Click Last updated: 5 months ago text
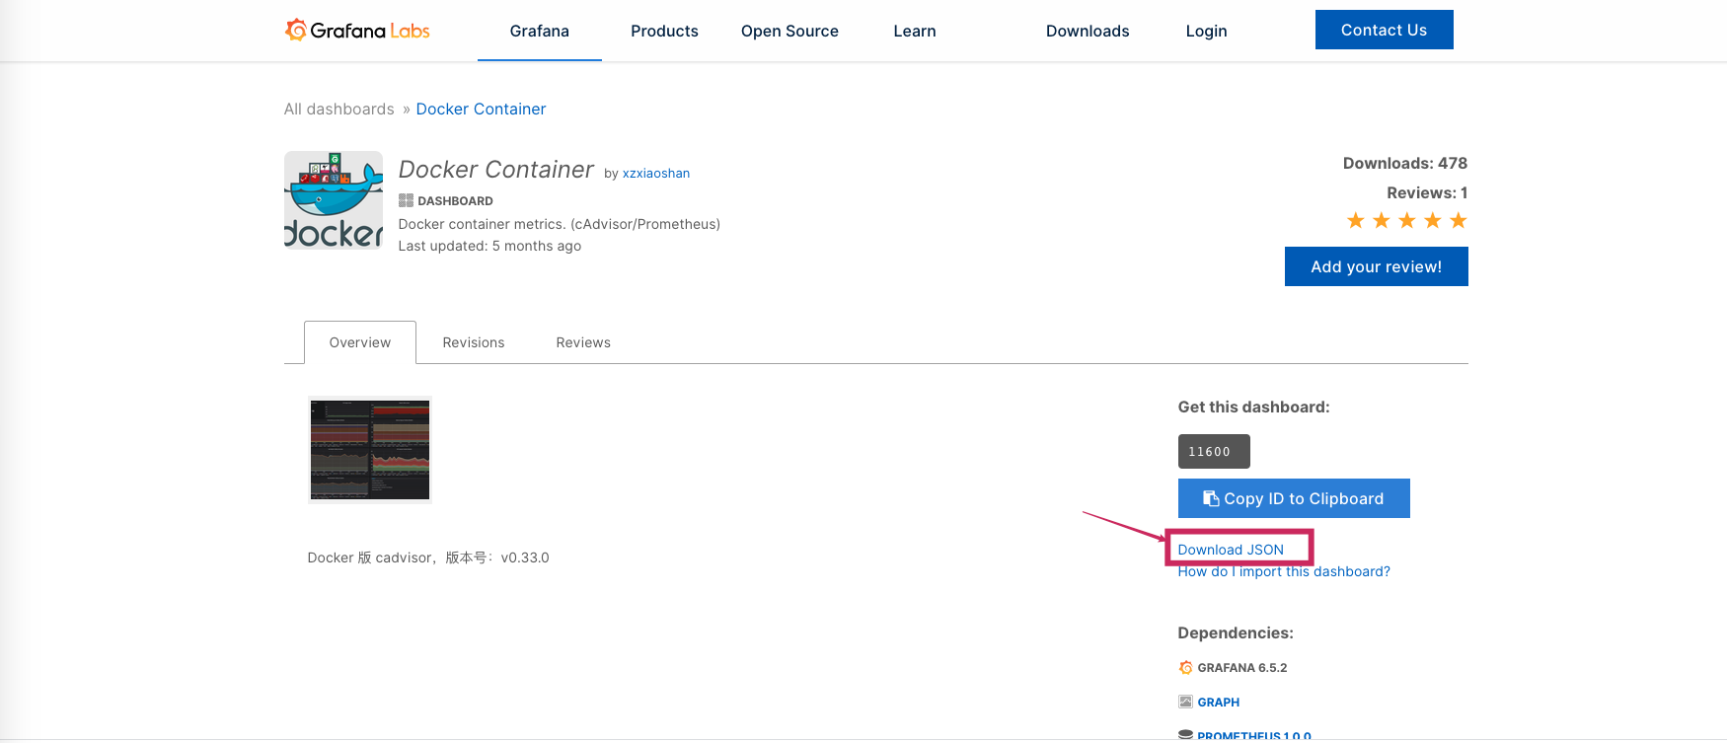The width and height of the screenshot is (1727, 743). pyautogui.click(x=489, y=246)
